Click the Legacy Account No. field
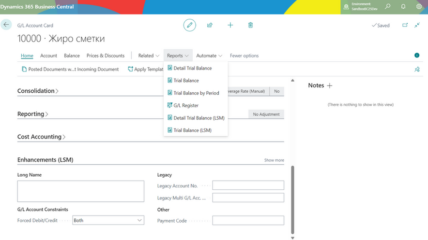428x240 pixels. tap(248, 185)
